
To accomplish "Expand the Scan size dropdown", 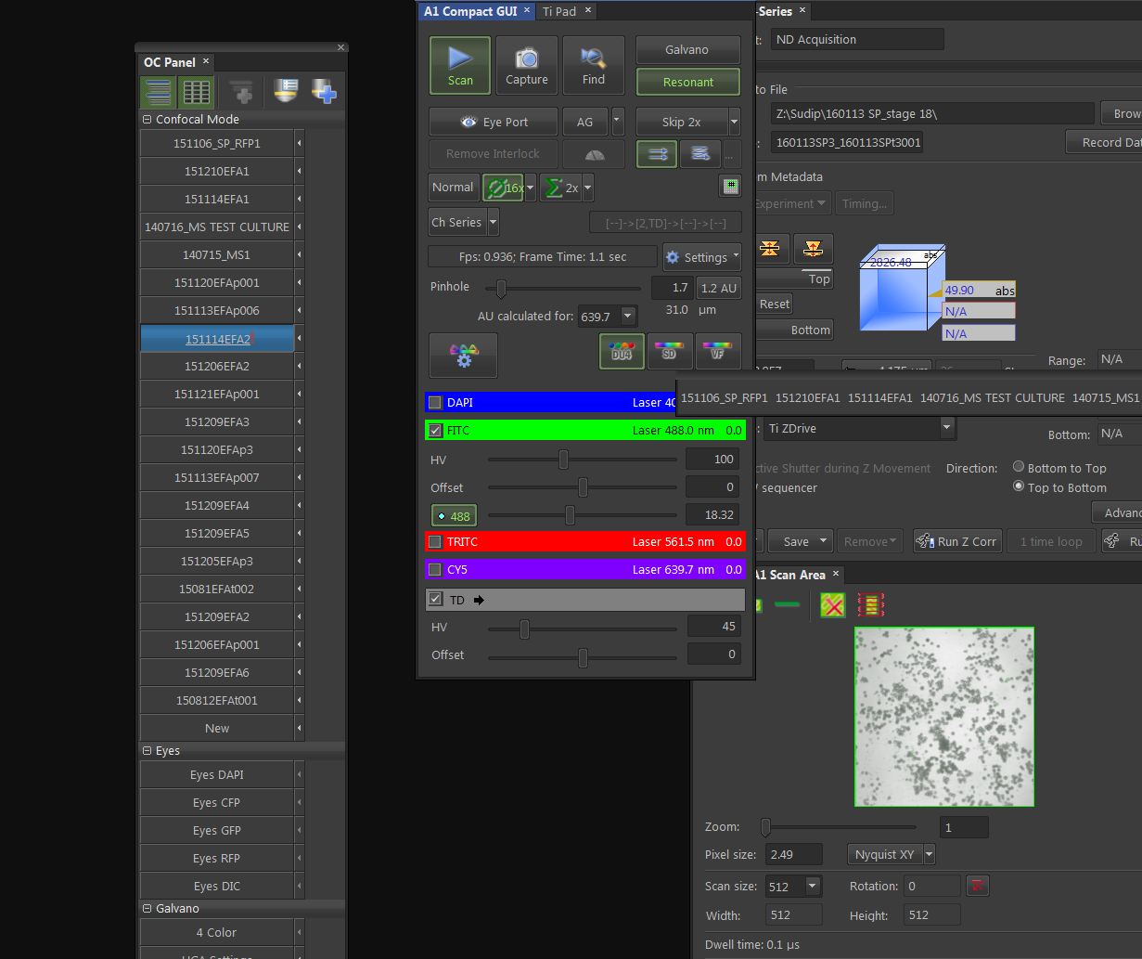I will pos(813,886).
